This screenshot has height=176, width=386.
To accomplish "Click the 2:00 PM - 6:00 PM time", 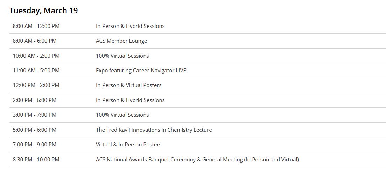I will click(35, 100).
